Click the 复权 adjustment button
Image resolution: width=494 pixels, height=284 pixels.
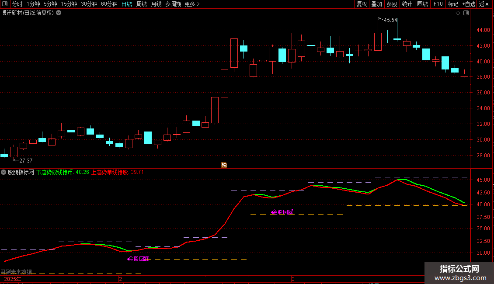click(362, 4)
